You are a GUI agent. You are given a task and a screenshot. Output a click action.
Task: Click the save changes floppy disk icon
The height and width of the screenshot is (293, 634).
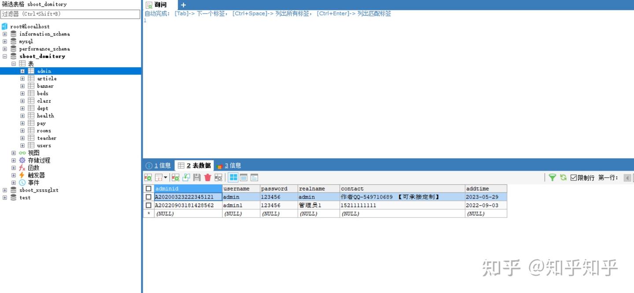[x=196, y=177]
